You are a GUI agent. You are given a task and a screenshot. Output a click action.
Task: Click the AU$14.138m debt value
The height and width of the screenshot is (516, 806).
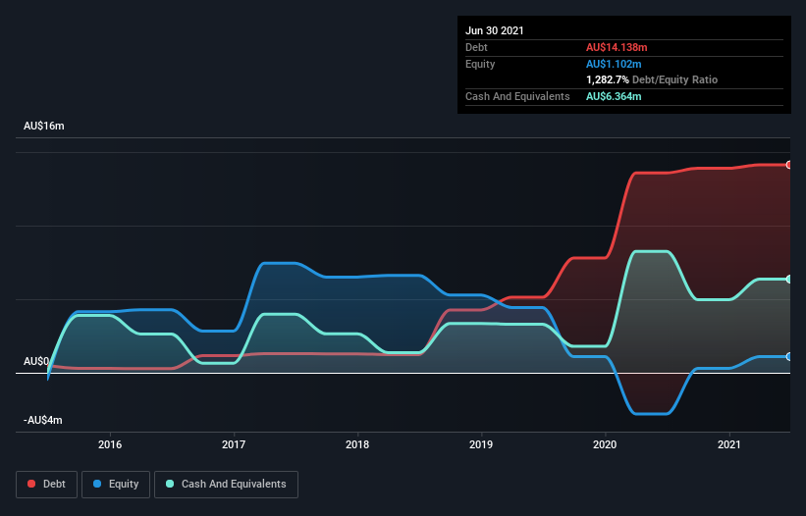tap(617, 47)
